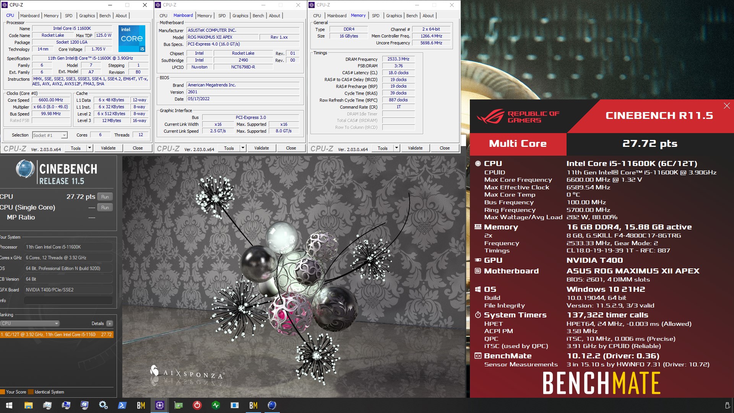Click the Identical System legend swatch

(x=31, y=392)
